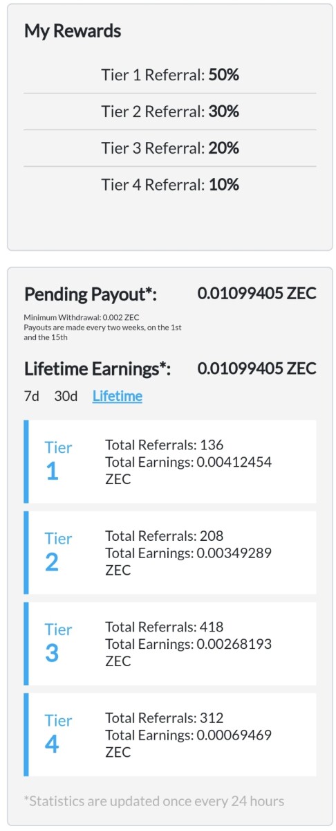This screenshot has width=336, height=831.
Task: Click the Lifetime Earnings ZEC amount
Action: tap(257, 368)
